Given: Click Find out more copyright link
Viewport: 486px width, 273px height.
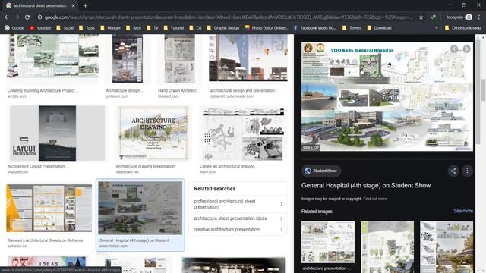Looking at the screenshot, I should click(x=374, y=199).
